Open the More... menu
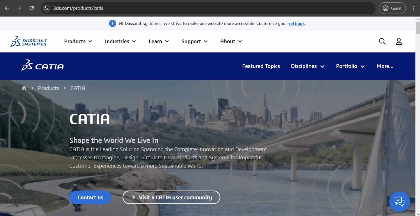The height and width of the screenshot is (216, 420). coord(385,66)
